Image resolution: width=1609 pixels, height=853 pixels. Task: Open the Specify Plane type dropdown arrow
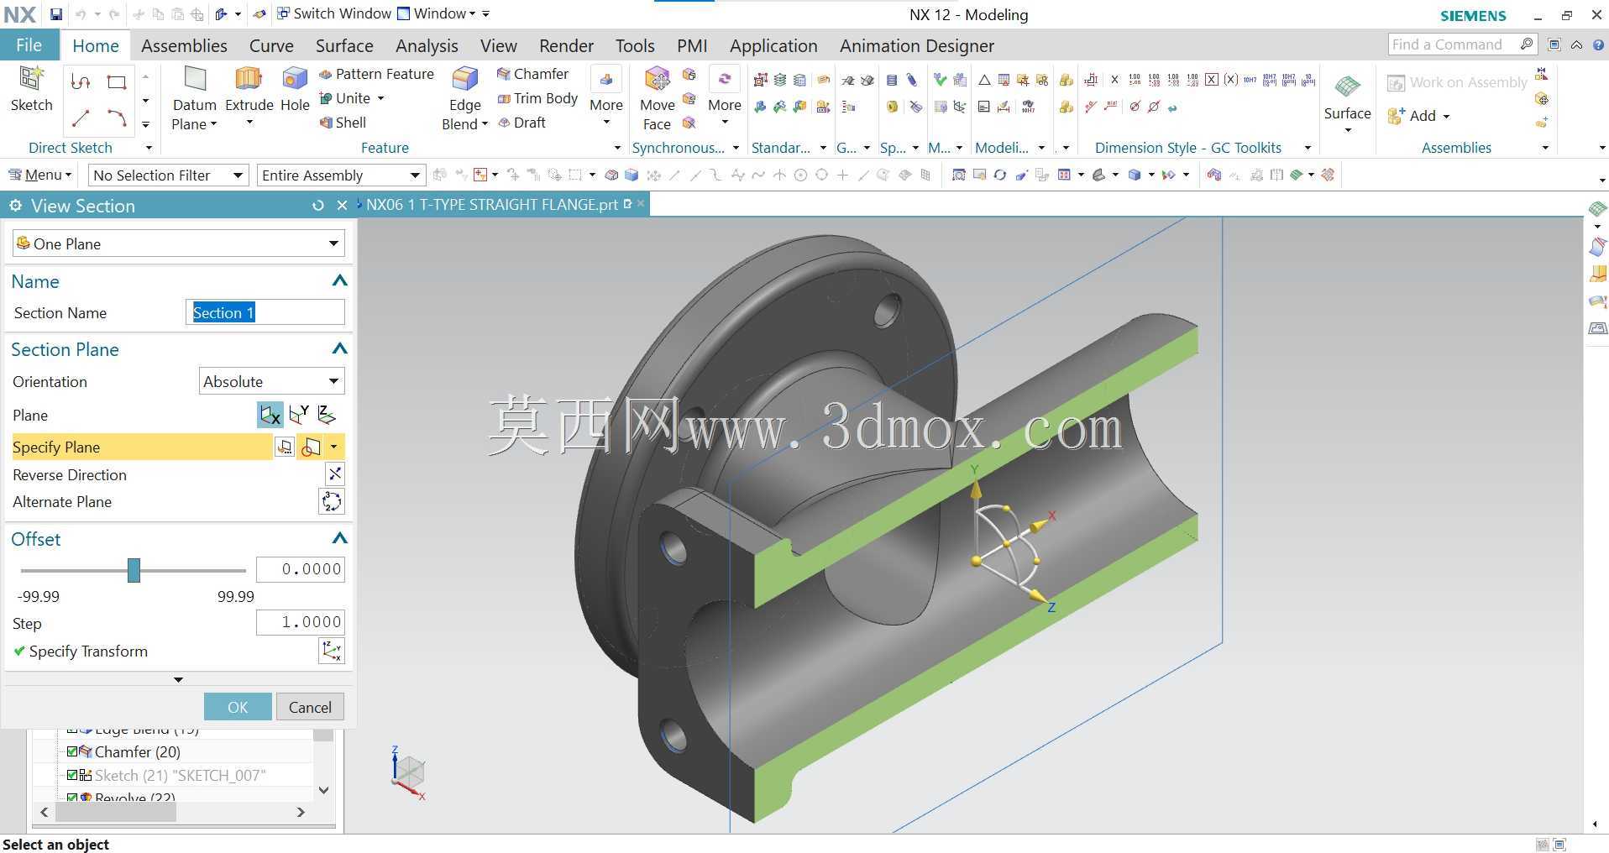click(x=333, y=447)
